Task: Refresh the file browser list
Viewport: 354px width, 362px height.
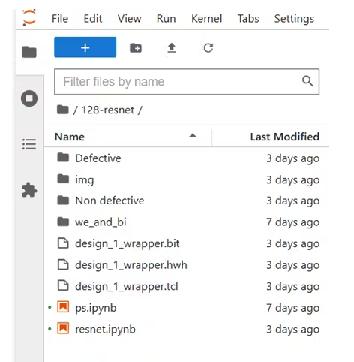Action: click(x=208, y=47)
